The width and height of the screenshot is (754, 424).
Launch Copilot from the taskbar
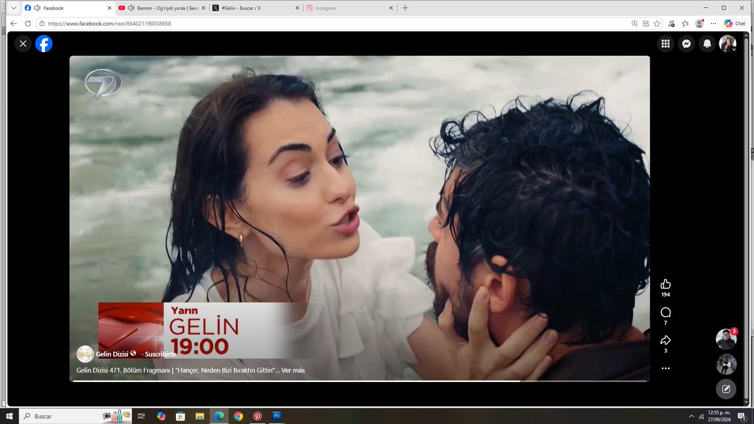point(161,416)
